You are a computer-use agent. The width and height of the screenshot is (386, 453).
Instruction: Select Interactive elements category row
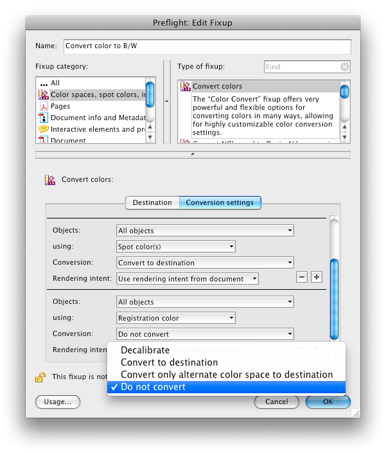[x=92, y=129]
